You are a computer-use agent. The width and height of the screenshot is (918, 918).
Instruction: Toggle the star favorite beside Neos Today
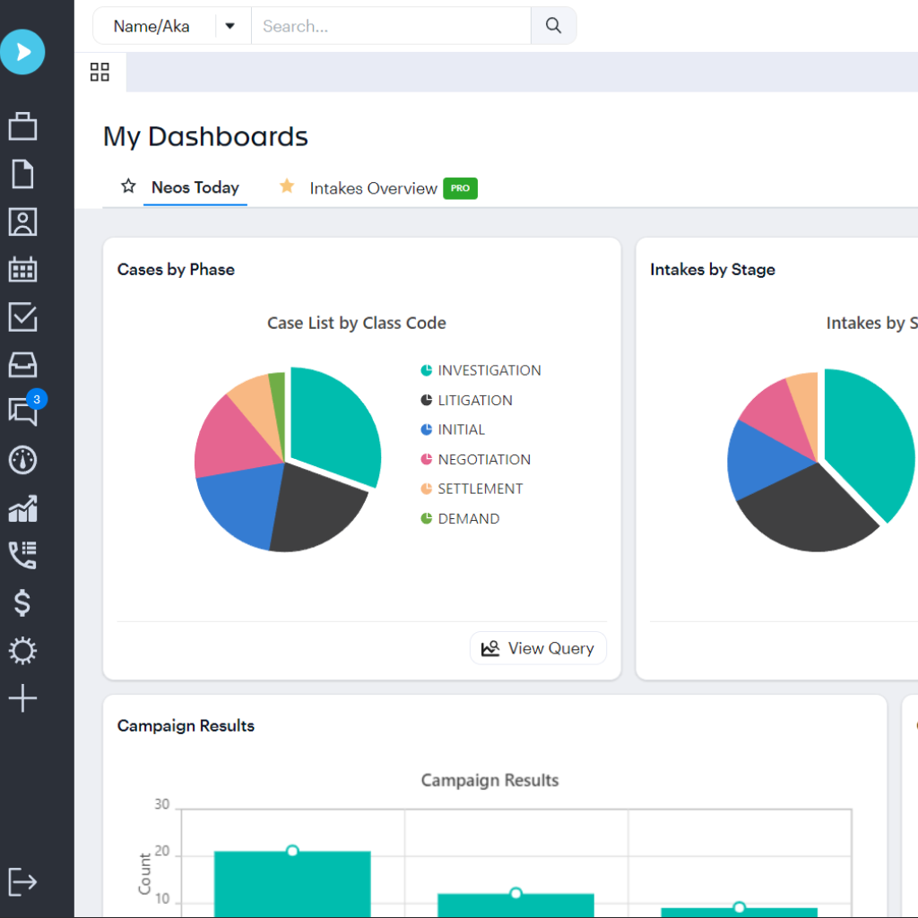(x=128, y=186)
